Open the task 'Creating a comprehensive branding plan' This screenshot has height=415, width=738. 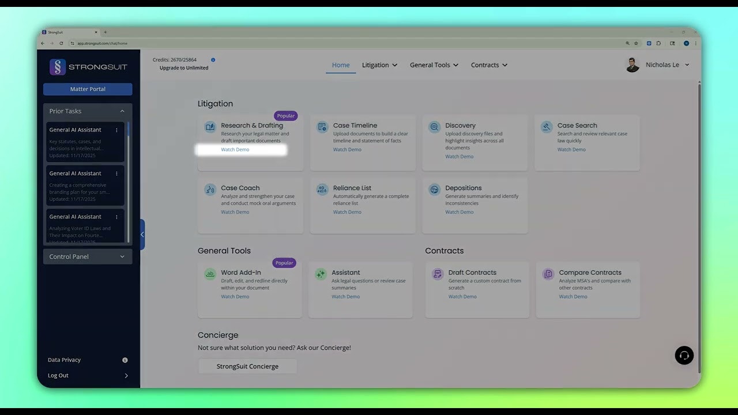click(x=85, y=186)
